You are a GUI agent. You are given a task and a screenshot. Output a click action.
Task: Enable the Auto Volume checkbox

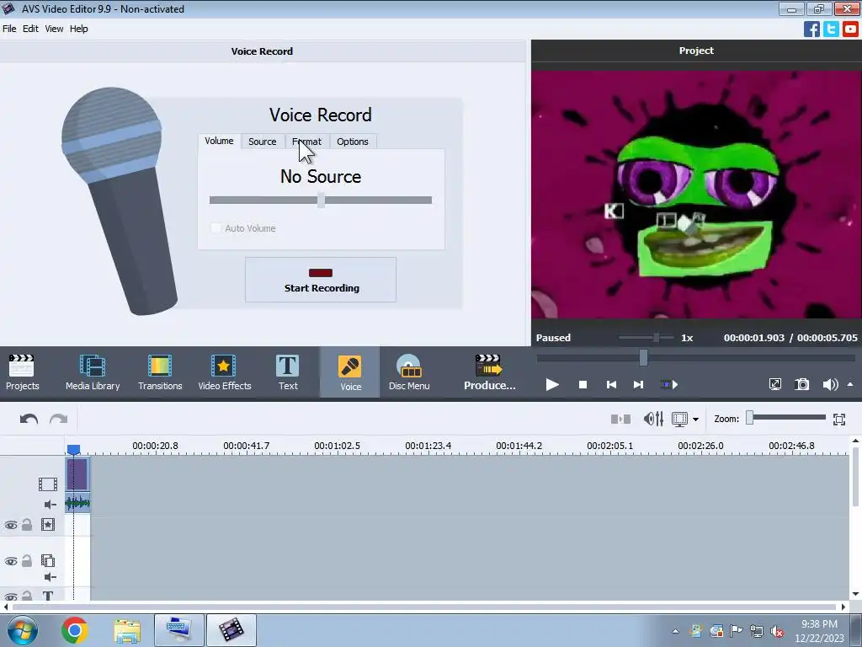pos(215,227)
